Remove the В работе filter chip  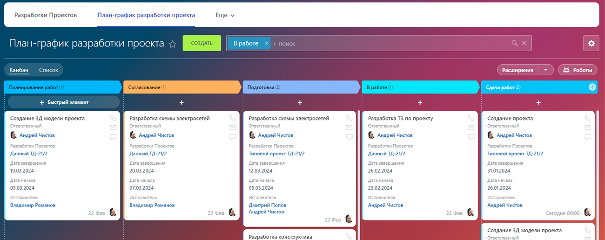pyautogui.click(x=266, y=43)
